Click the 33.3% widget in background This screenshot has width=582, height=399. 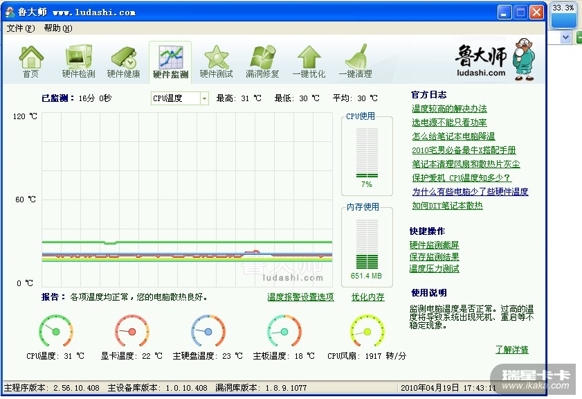coord(563,16)
